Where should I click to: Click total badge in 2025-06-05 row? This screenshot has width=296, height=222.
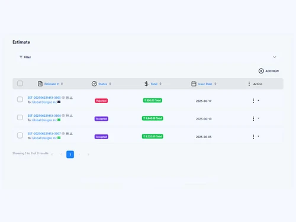153,136
